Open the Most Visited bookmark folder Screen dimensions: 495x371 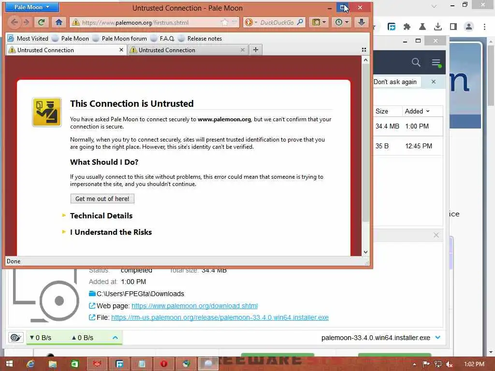click(x=28, y=39)
